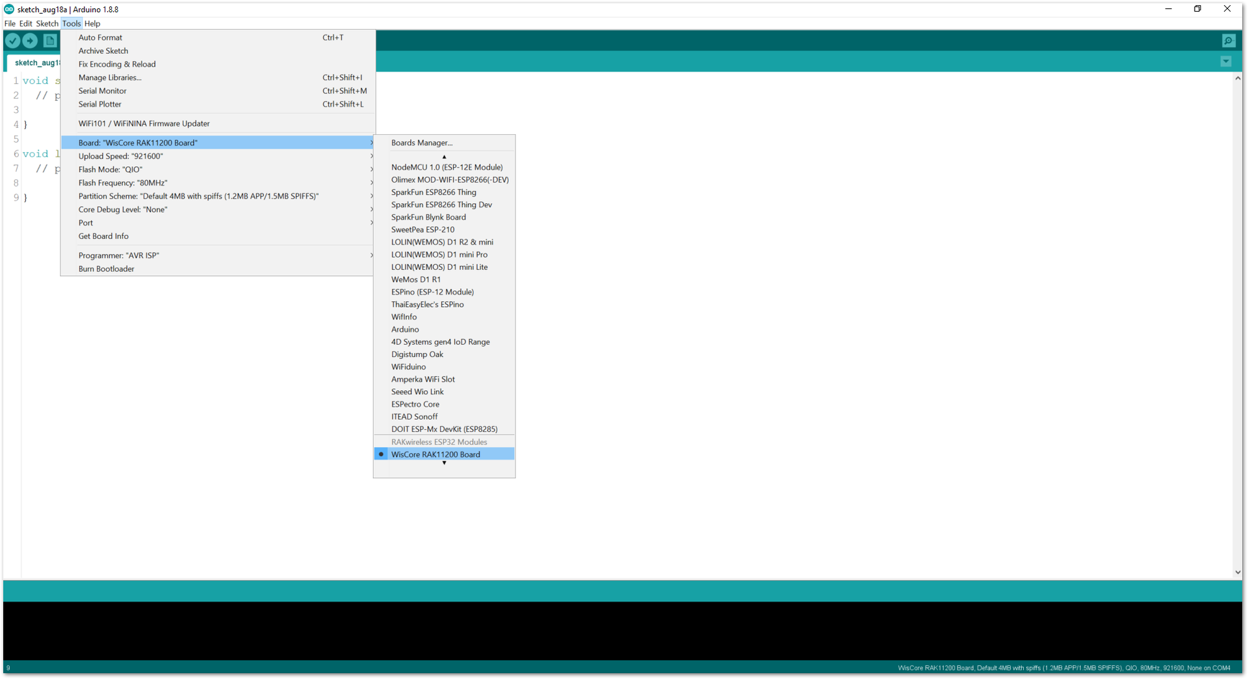This screenshot has height=679, width=1248.
Task: Select Seeed Wio Link board
Action: pyautogui.click(x=444, y=391)
